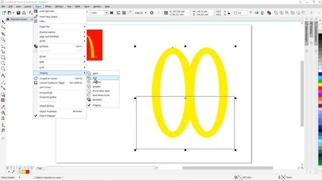This screenshot has height=181, width=322.
Task: Pick the red swatch in document palette
Action: pos(28,172)
